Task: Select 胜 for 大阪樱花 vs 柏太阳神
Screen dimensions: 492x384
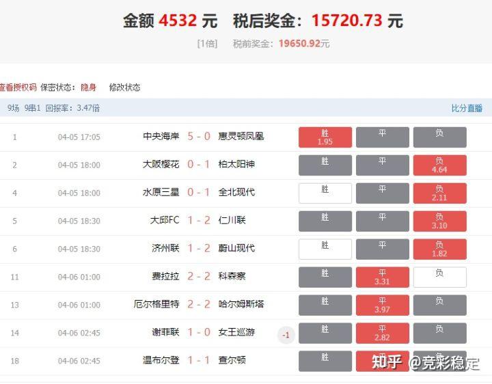Action: tap(325, 165)
